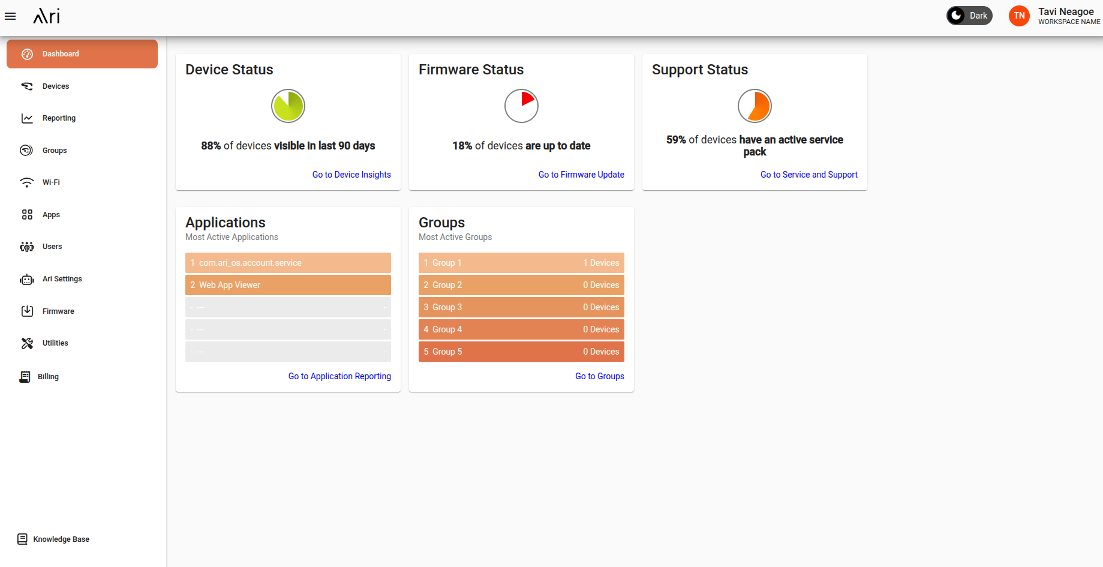
Task: Toggle Dark mode switch
Action: point(969,16)
